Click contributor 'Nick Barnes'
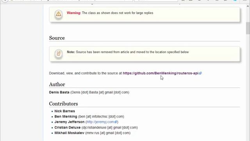This screenshot has width=250, height=141. click(x=64, y=111)
